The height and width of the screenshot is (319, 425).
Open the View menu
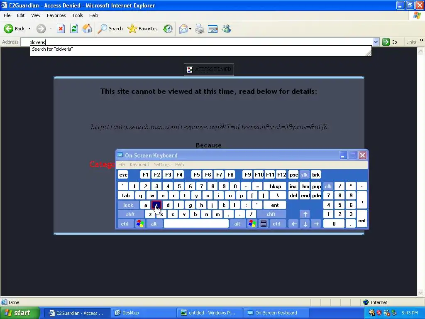[x=36, y=15]
